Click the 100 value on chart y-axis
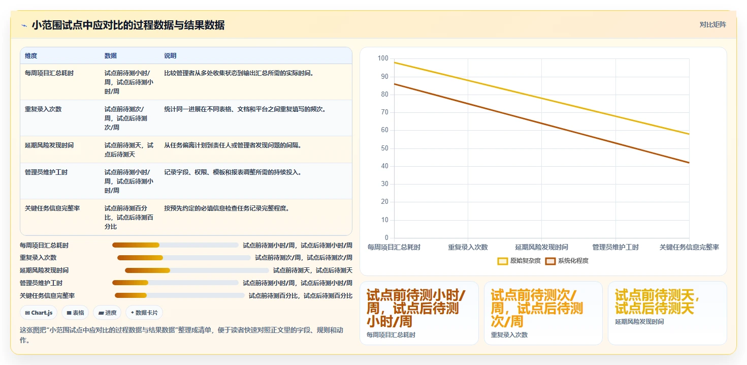747x365 pixels. (383, 58)
